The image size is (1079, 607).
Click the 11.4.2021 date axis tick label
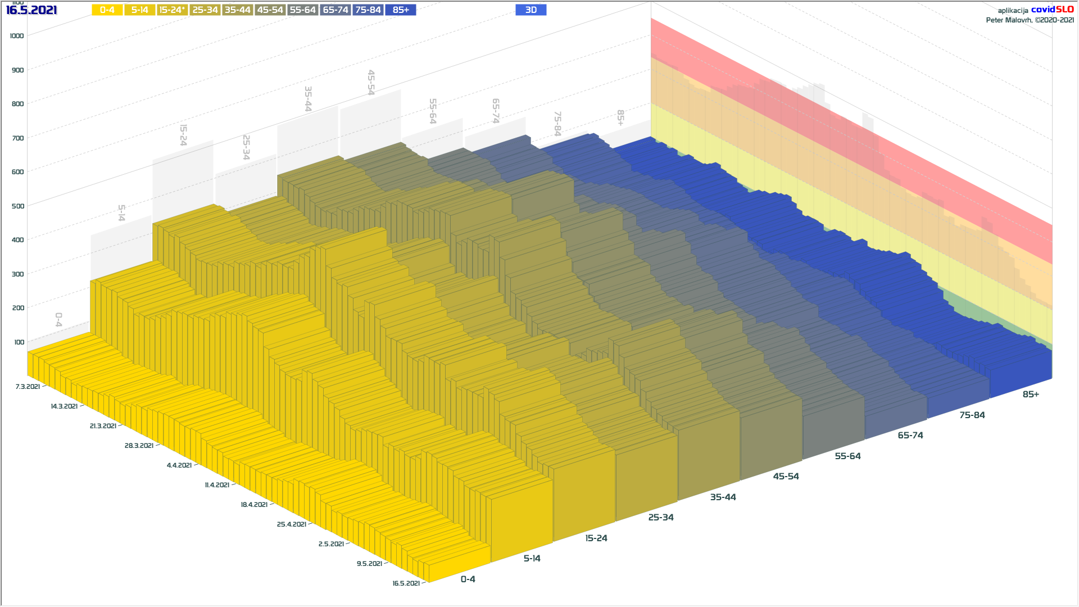pyautogui.click(x=217, y=485)
